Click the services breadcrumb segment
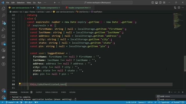186x104 pixels. (x=40, y=12)
